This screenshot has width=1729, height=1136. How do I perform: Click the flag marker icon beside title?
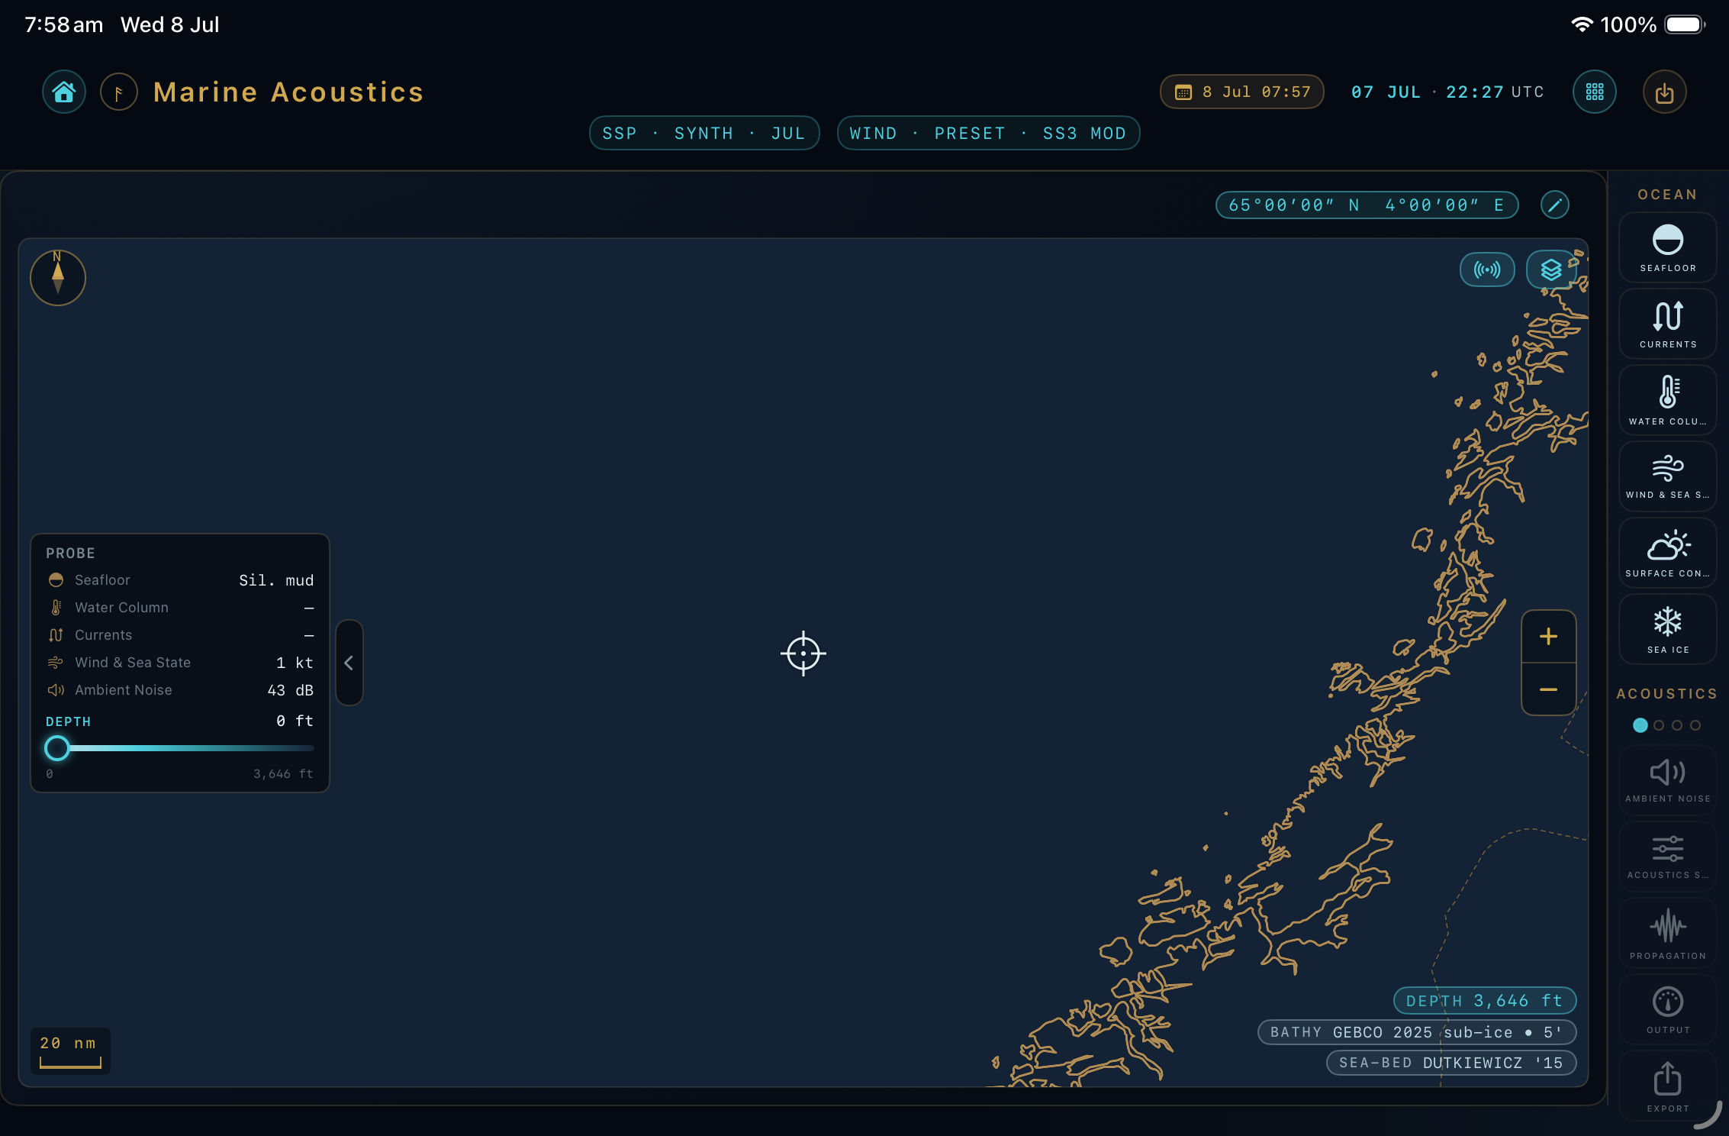click(x=119, y=92)
